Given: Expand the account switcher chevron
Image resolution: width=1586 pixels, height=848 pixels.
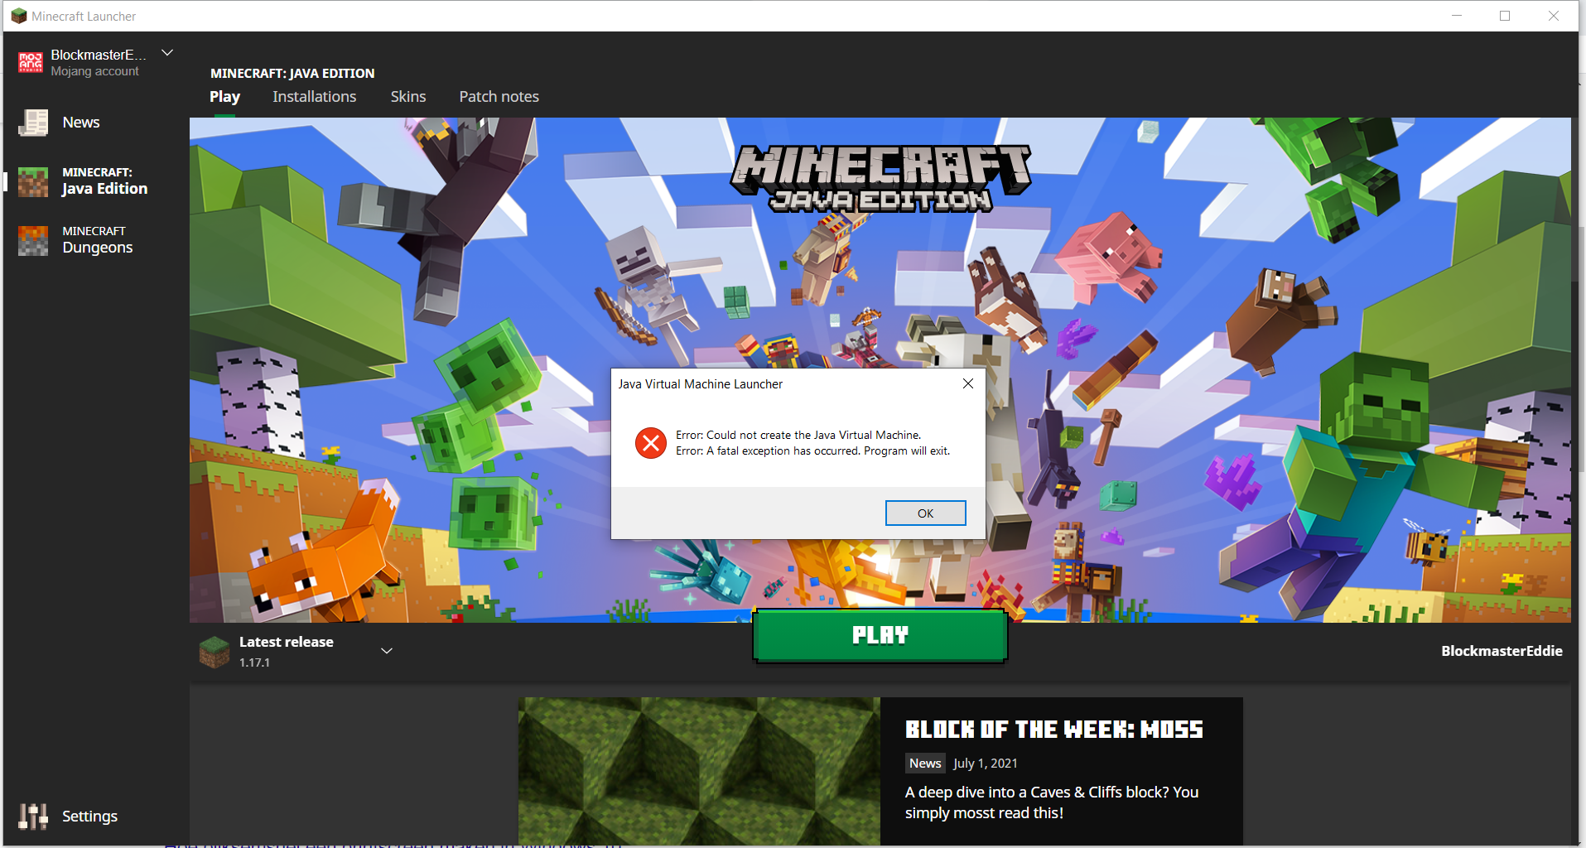Looking at the screenshot, I should pos(167,53).
